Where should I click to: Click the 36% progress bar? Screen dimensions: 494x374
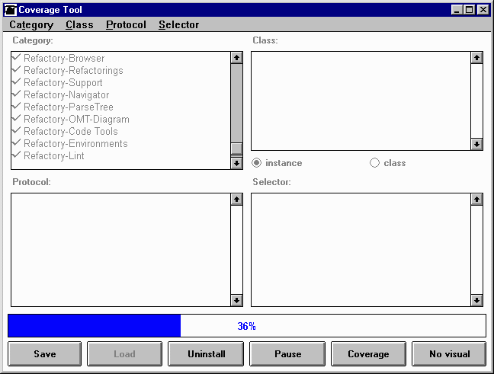pos(247,326)
